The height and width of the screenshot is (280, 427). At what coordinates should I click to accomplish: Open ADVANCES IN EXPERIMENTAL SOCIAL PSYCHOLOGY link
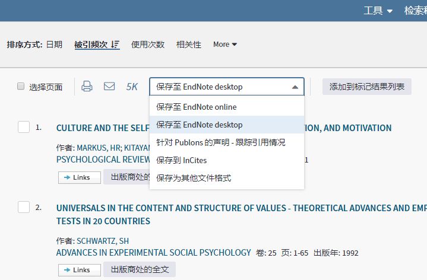point(154,253)
